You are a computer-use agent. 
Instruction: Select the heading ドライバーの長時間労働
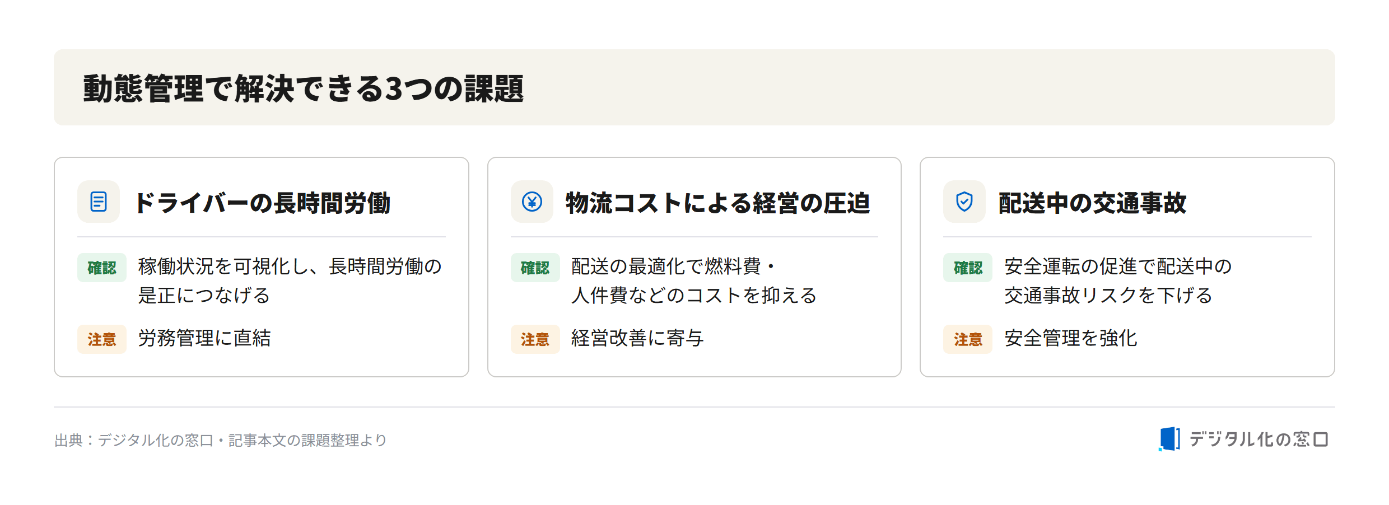[x=262, y=203]
